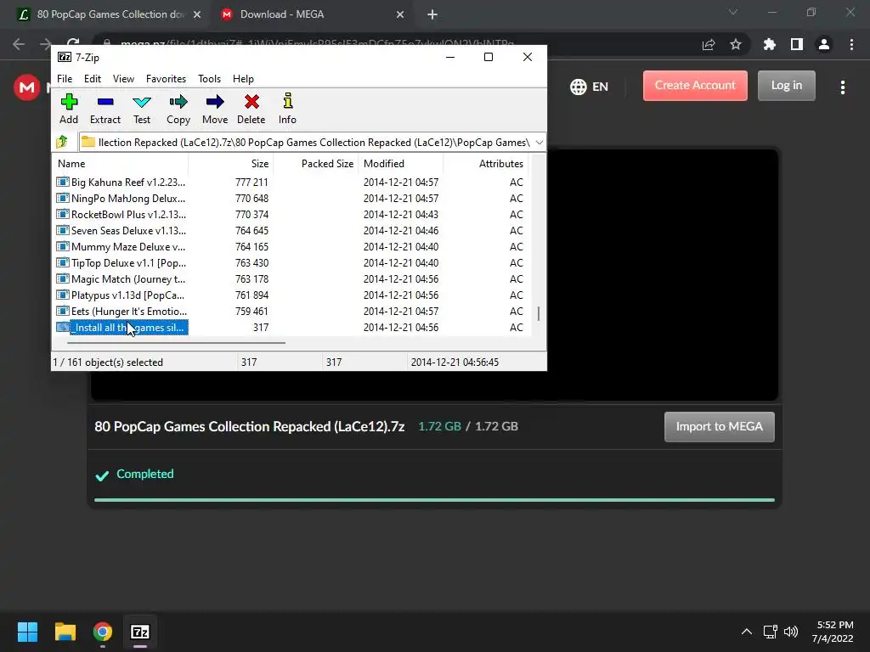Viewport: 870px width, 652px height.
Task: Select Seven Seas Deluxe v1.13 file
Action: coord(128,231)
